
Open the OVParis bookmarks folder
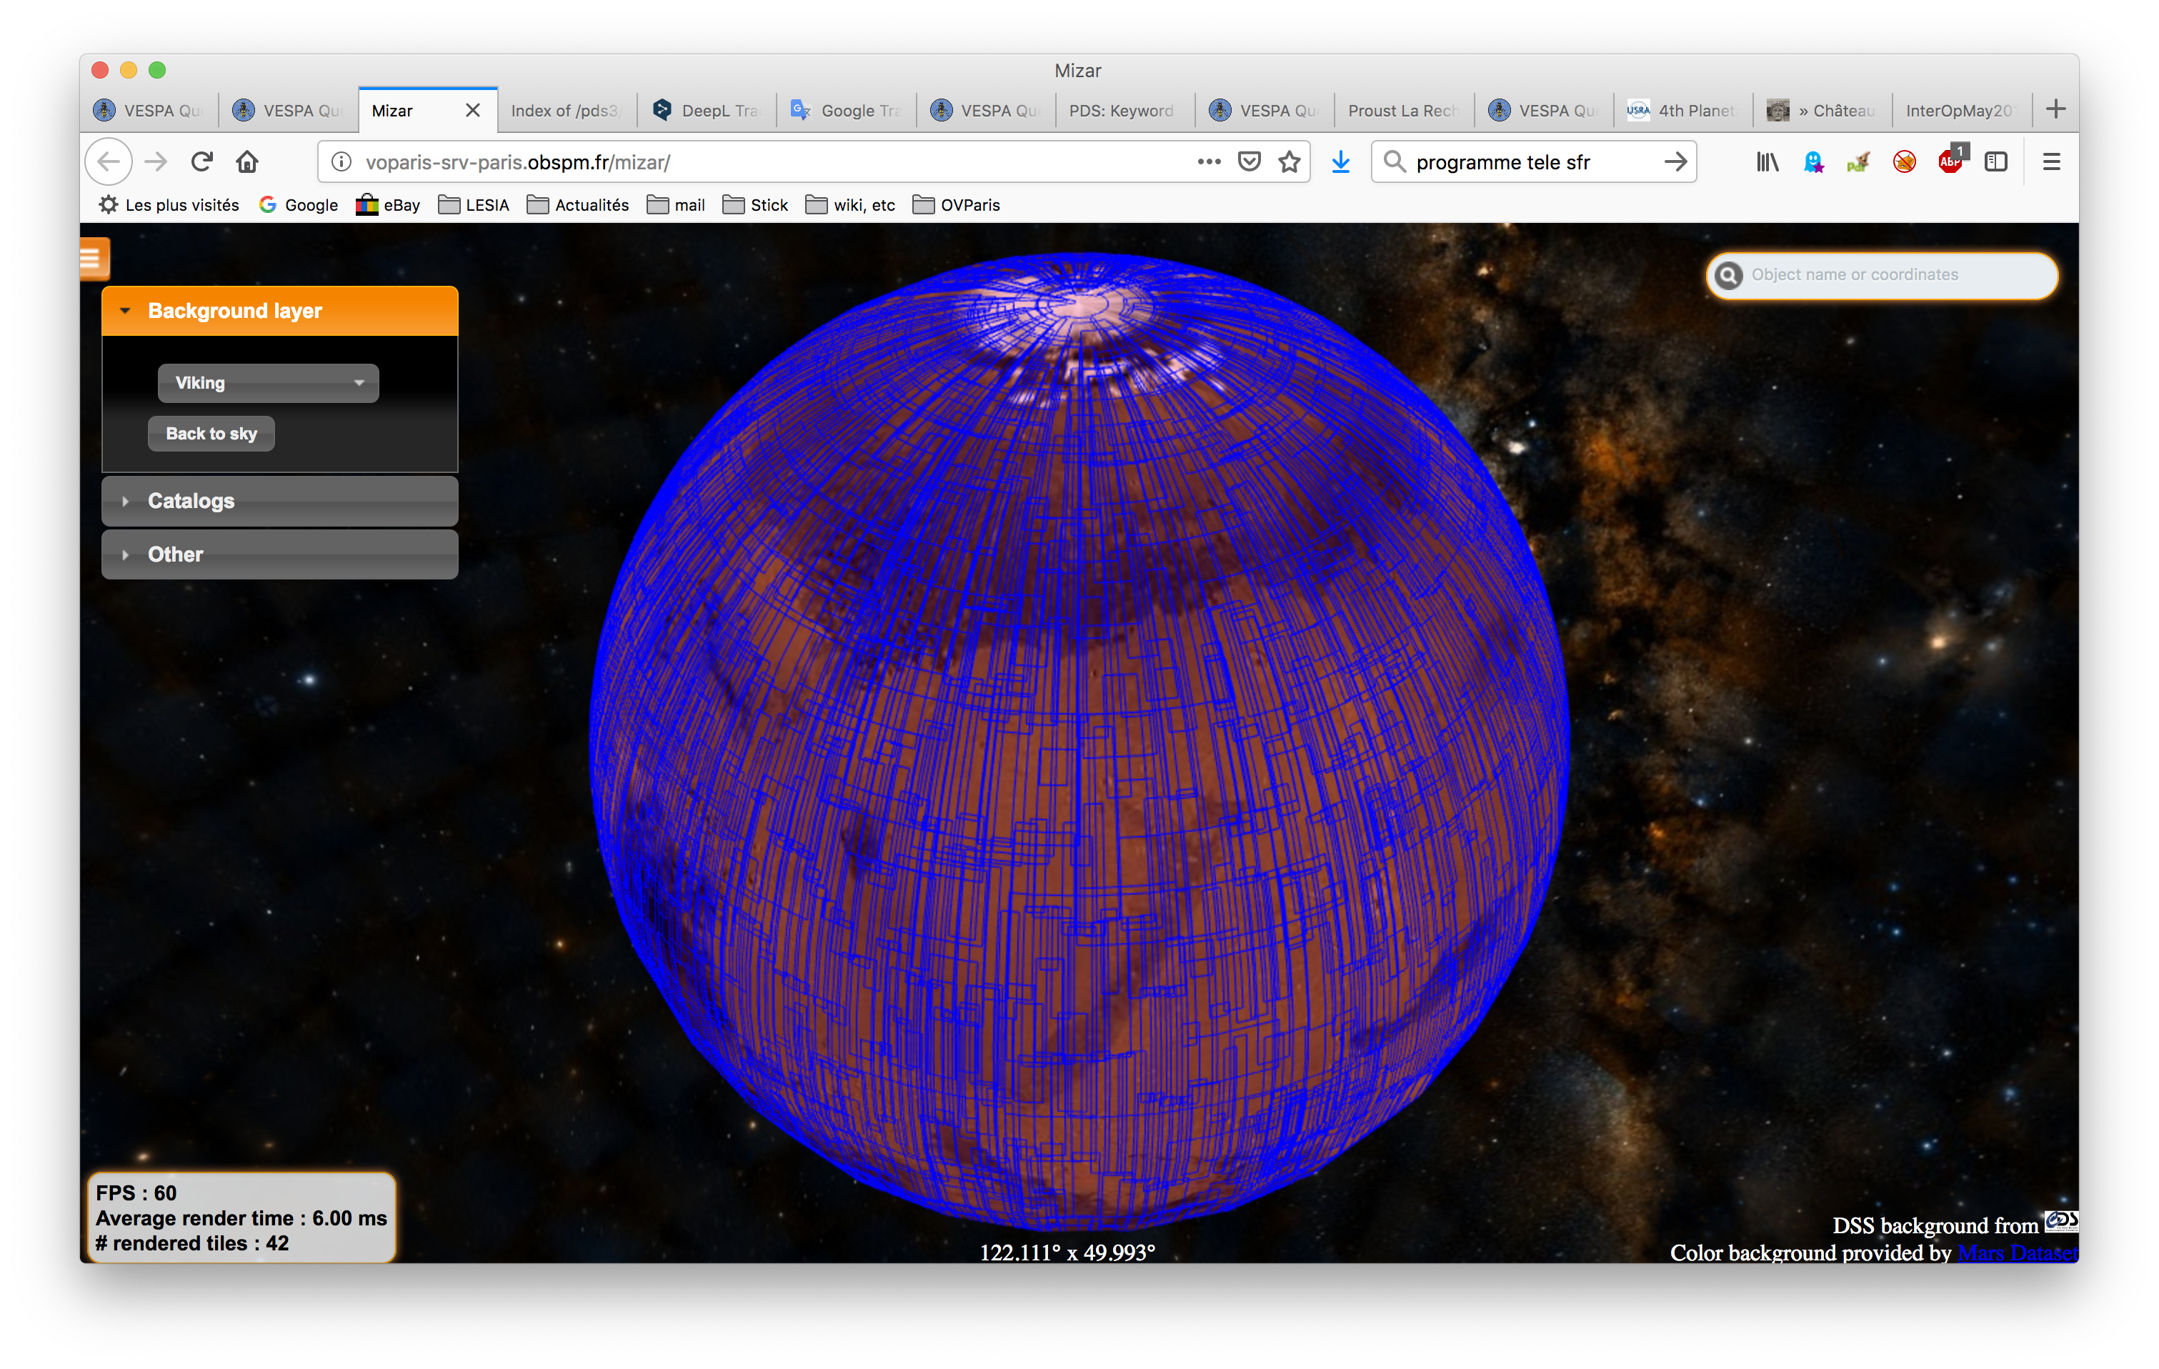(957, 205)
